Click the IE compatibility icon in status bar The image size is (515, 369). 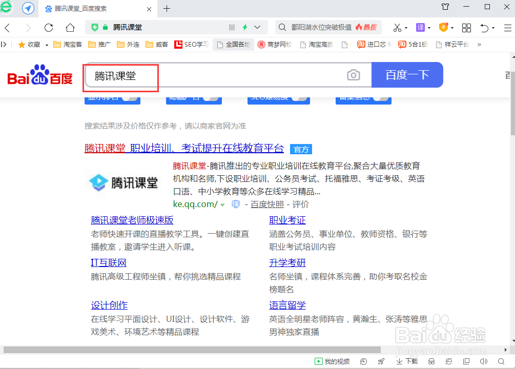449,361
